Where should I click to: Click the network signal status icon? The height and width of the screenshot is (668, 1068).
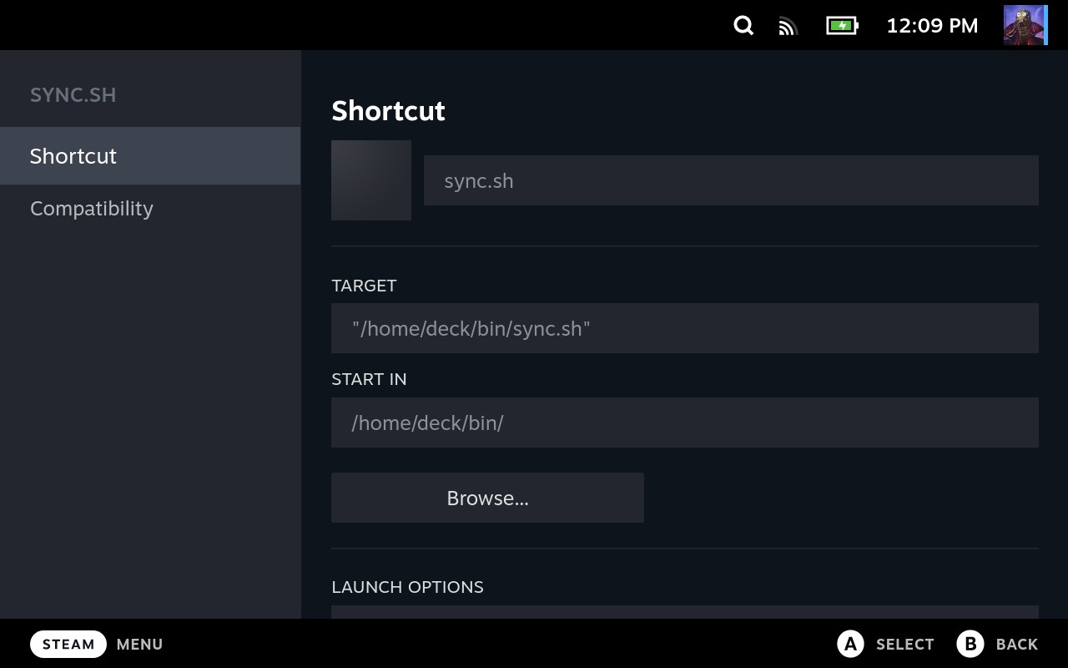click(788, 27)
